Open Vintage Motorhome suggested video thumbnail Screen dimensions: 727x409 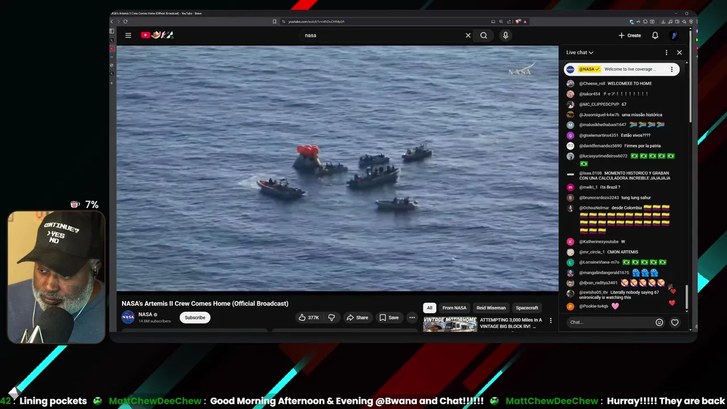[x=450, y=324]
